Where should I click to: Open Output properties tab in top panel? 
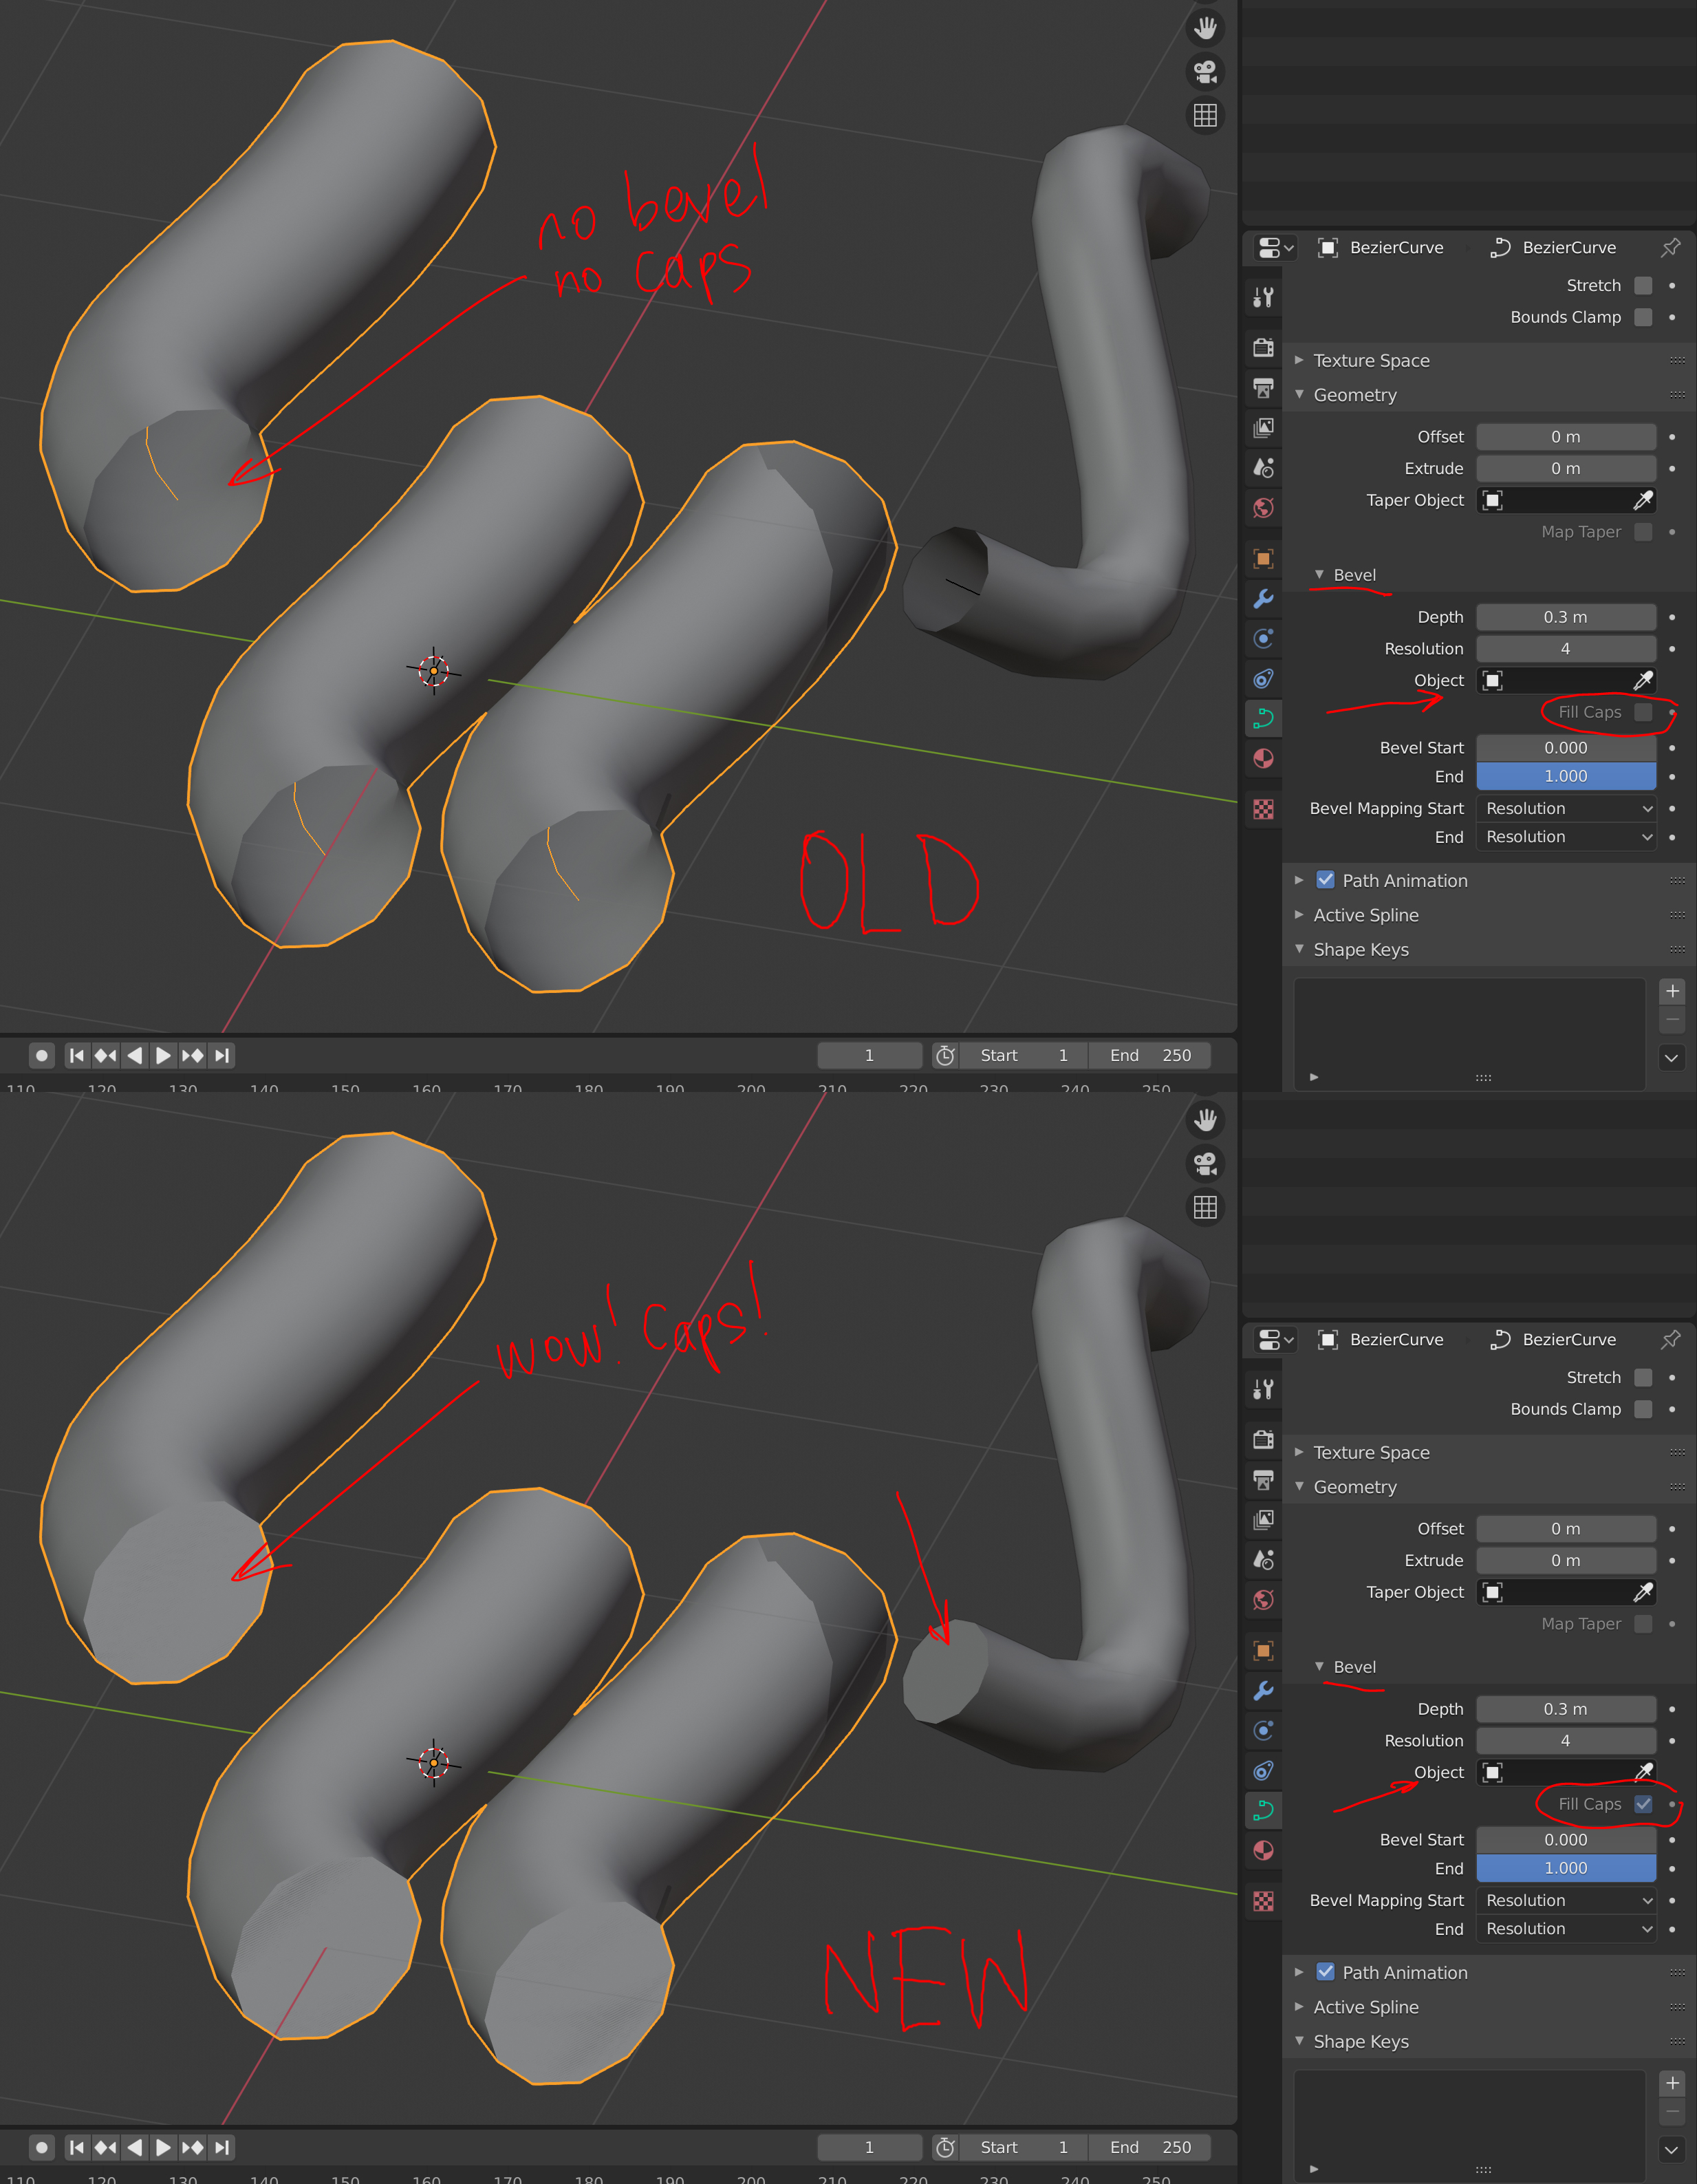coord(1263,388)
